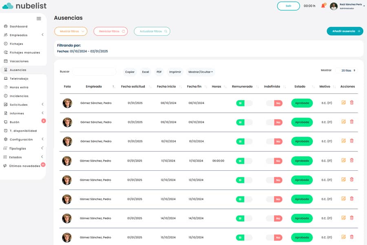
Task: Click edit icon for 11/10/2024 absence row
Action: point(343,160)
